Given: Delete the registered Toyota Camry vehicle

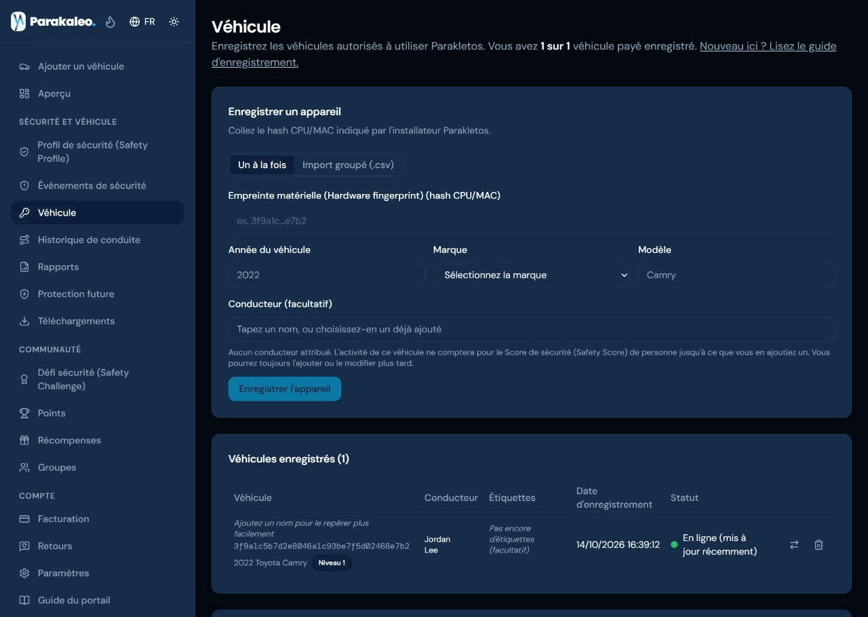Looking at the screenshot, I should click(818, 544).
